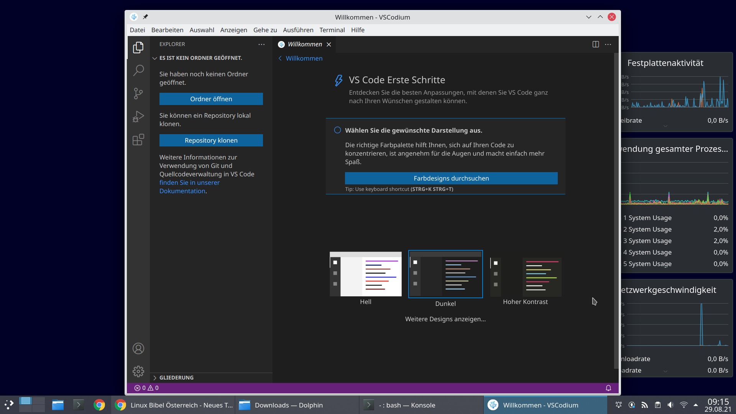
Task: Open the Schreibrate dropdown in Festplattenaktivität
Action: 665,125
